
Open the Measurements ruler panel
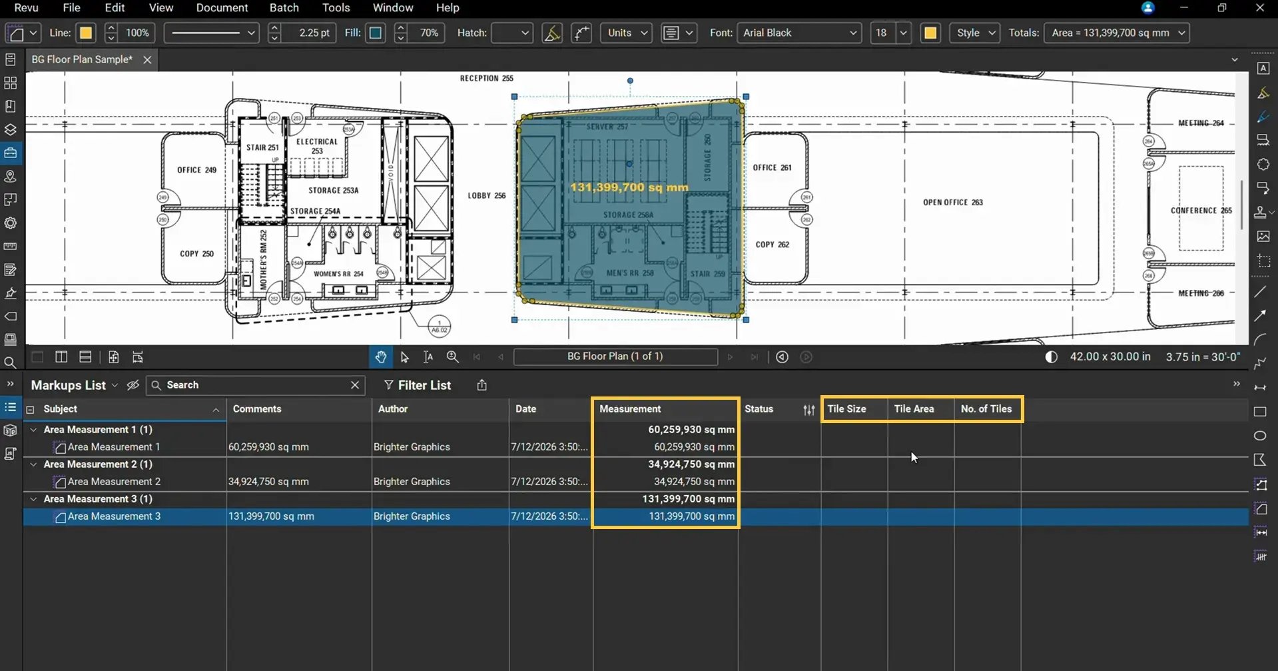(x=10, y=247)
